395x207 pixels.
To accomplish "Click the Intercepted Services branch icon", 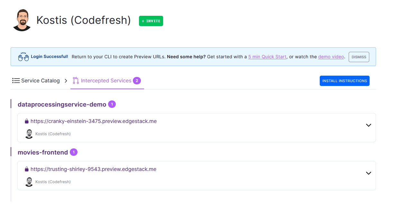I will (76, 80).
